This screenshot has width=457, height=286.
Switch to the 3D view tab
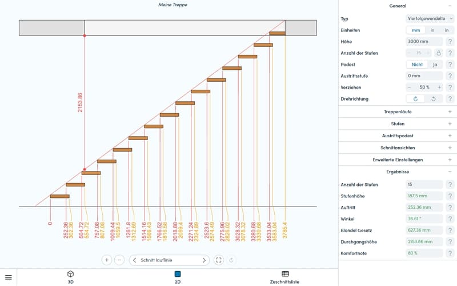pyautogui.click(x=70, y=277)
